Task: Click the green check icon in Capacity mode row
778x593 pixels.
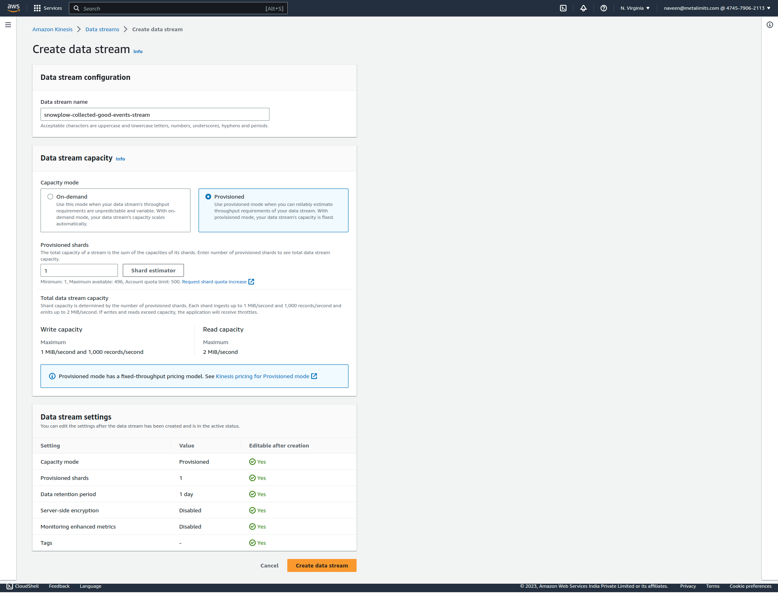Action: [252, 462]
